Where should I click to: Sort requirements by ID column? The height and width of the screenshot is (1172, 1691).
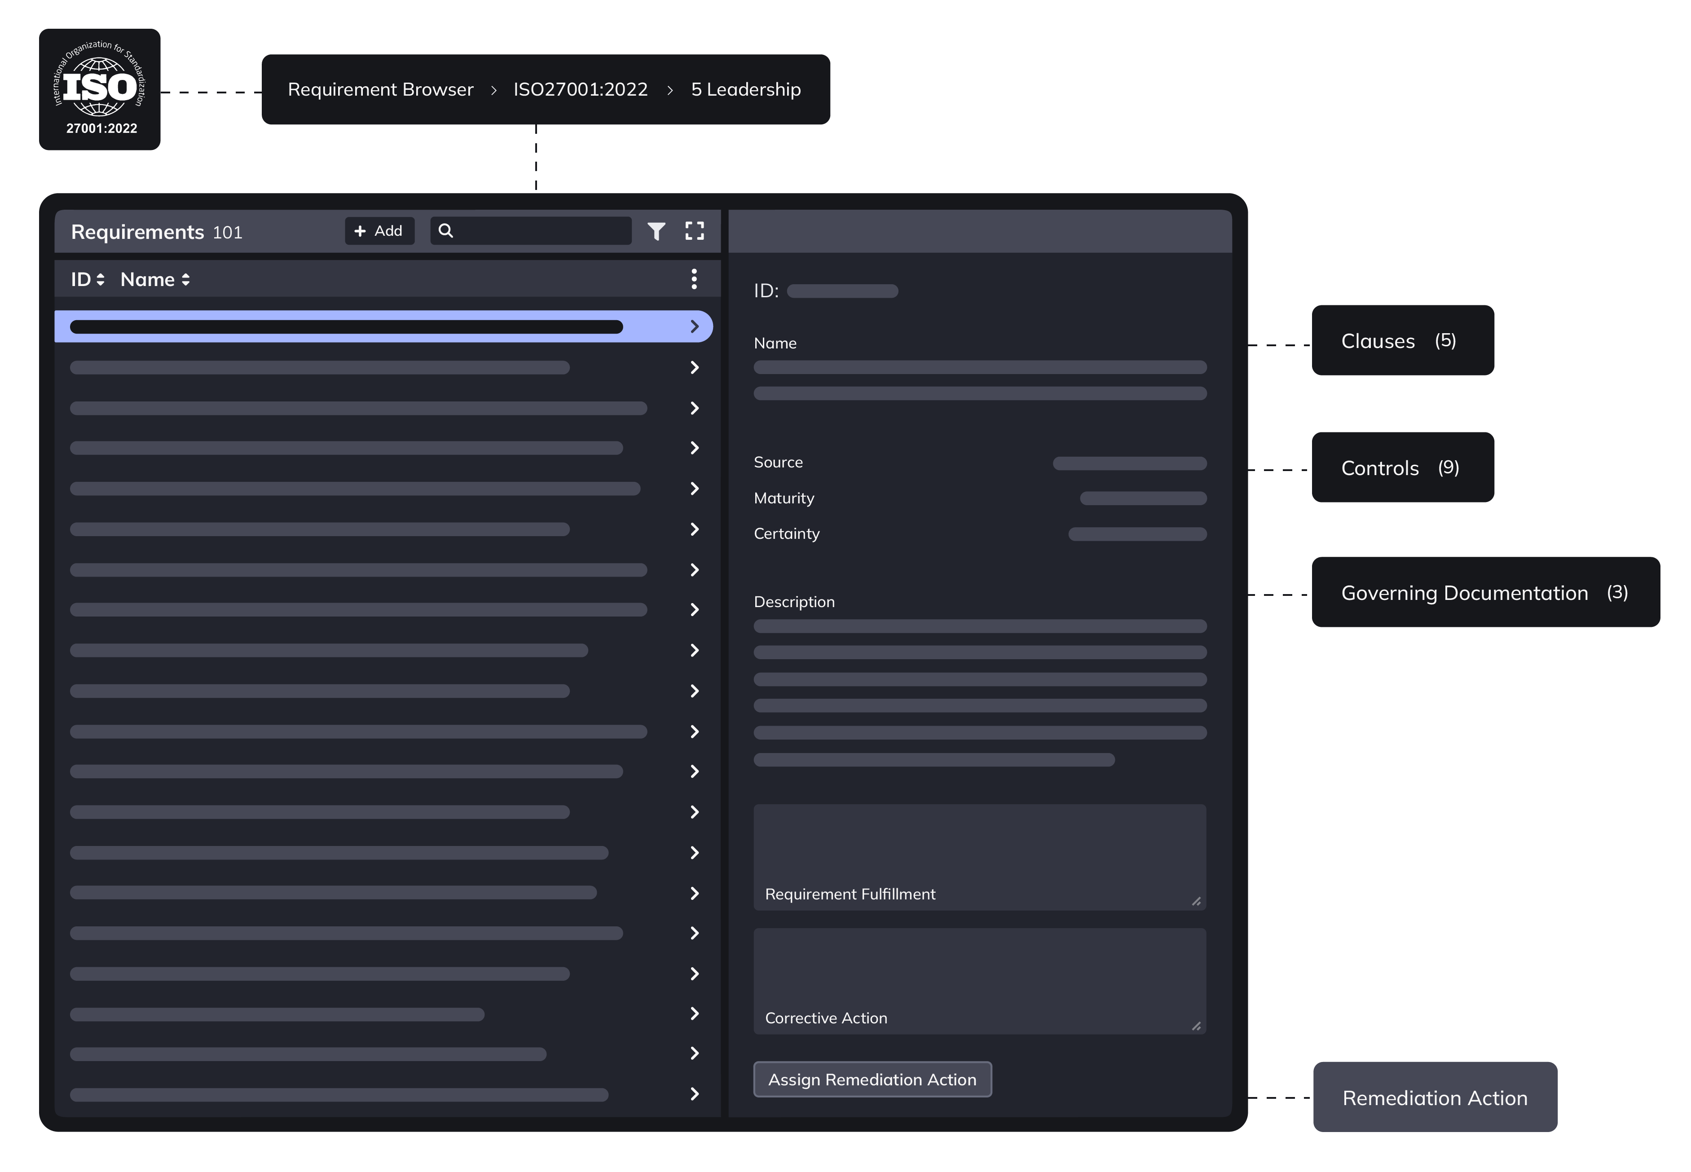[x=88, y=280]
